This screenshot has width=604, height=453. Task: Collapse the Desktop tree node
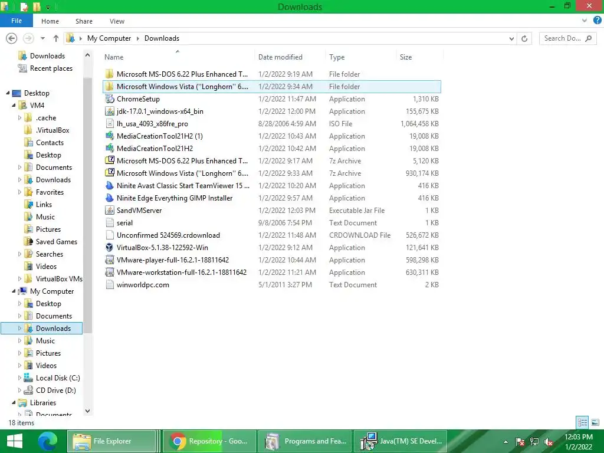tap(8, 93)
